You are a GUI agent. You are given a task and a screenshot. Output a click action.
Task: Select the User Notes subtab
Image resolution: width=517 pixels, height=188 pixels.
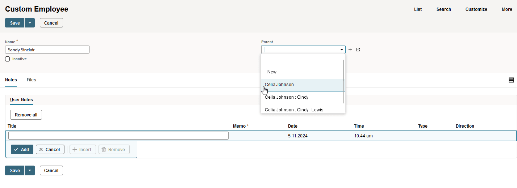pos(21,100)
